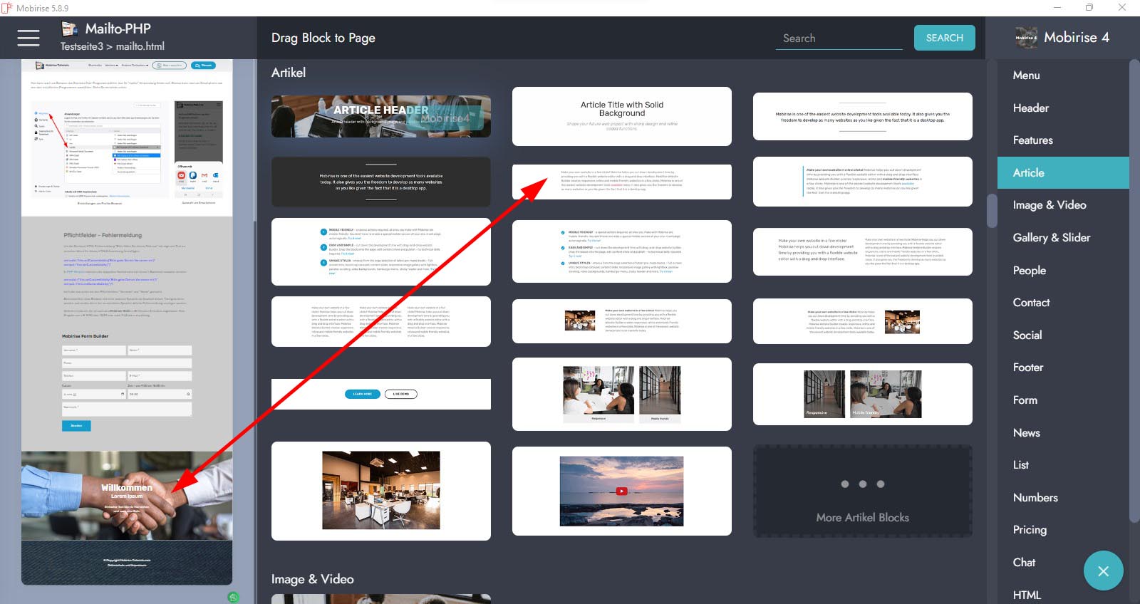Choose the Form block category
This screenshot has height=604, width=1140.
pyautogui.click(x=1025, y=400)
